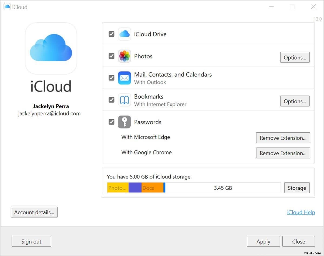Select the Photos app icon

tap(124, 56)
